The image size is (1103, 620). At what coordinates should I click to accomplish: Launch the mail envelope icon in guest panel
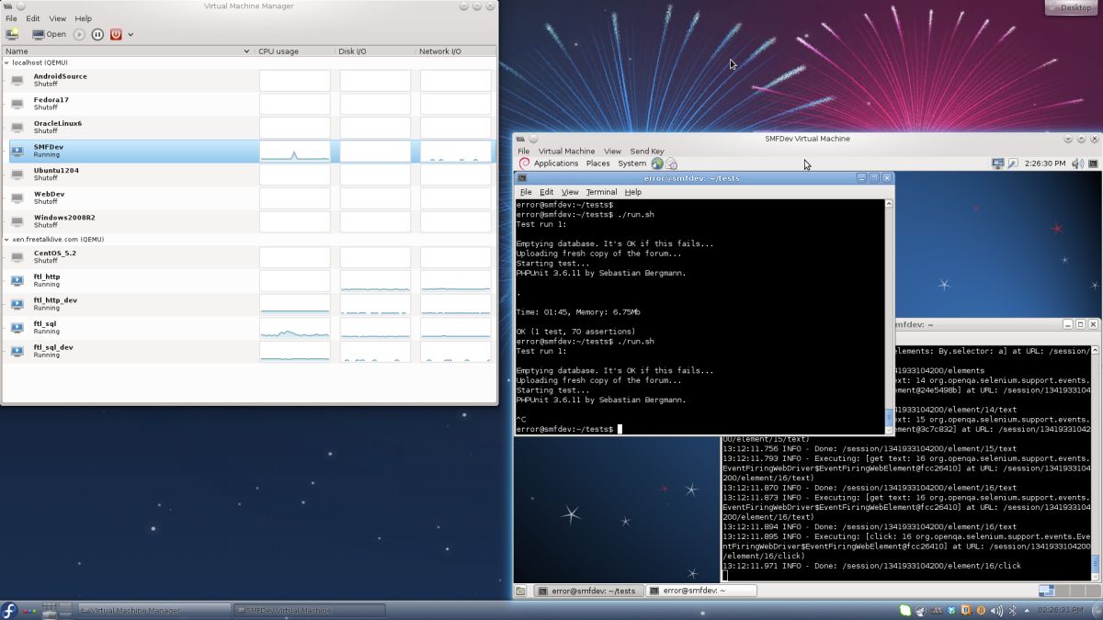[672, 163]
